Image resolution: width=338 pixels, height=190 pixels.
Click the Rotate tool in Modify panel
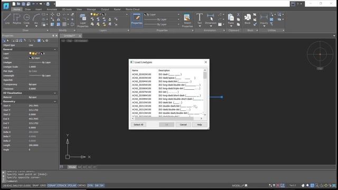[x=59, y=14]
